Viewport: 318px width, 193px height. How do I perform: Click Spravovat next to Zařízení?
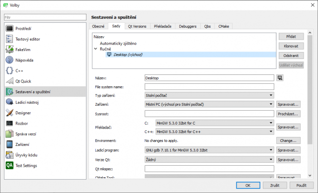pyautogui.click(x=288, y=104)
